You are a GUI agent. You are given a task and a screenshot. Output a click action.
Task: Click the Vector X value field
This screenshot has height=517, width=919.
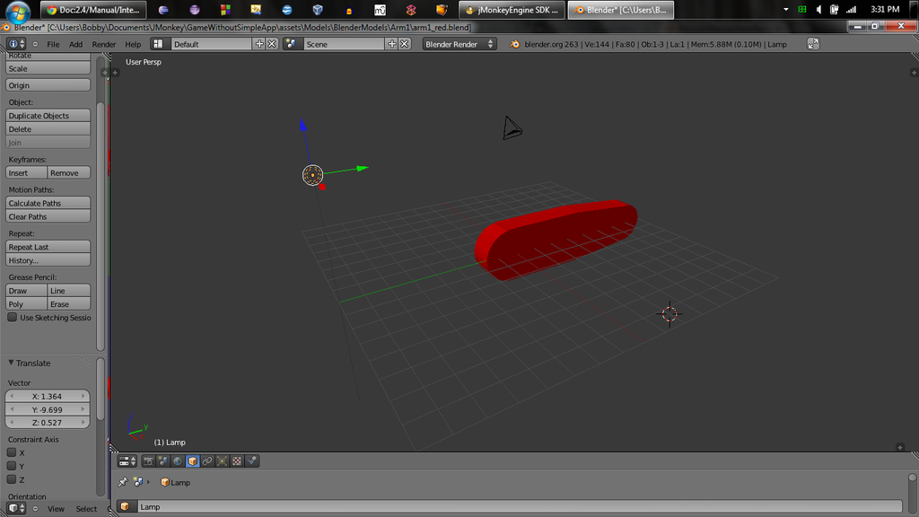coord(48,396)
